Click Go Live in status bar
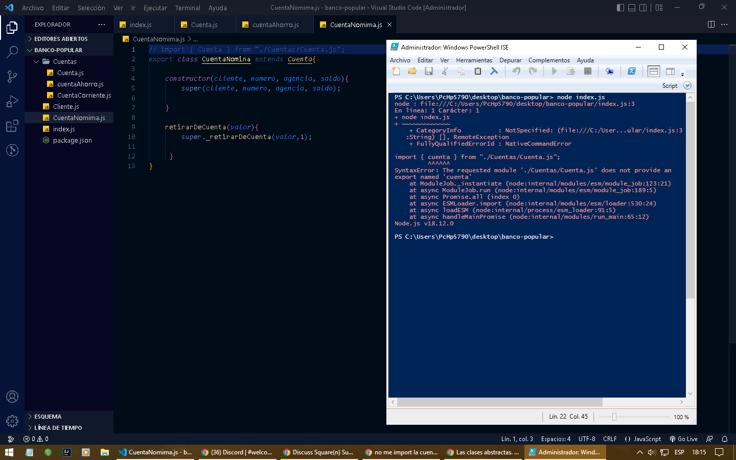The width and height of the screenshot is (736, 460). pyautogui.click(x=683, y=439)
